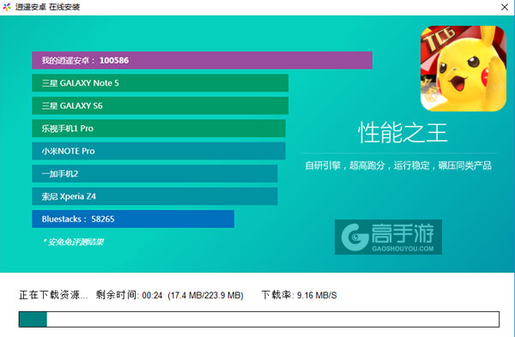This screenshot has width=515, height=337.
Task: Click the 下载率: 9.16 MB/S speed text
Action: (300, 295)
